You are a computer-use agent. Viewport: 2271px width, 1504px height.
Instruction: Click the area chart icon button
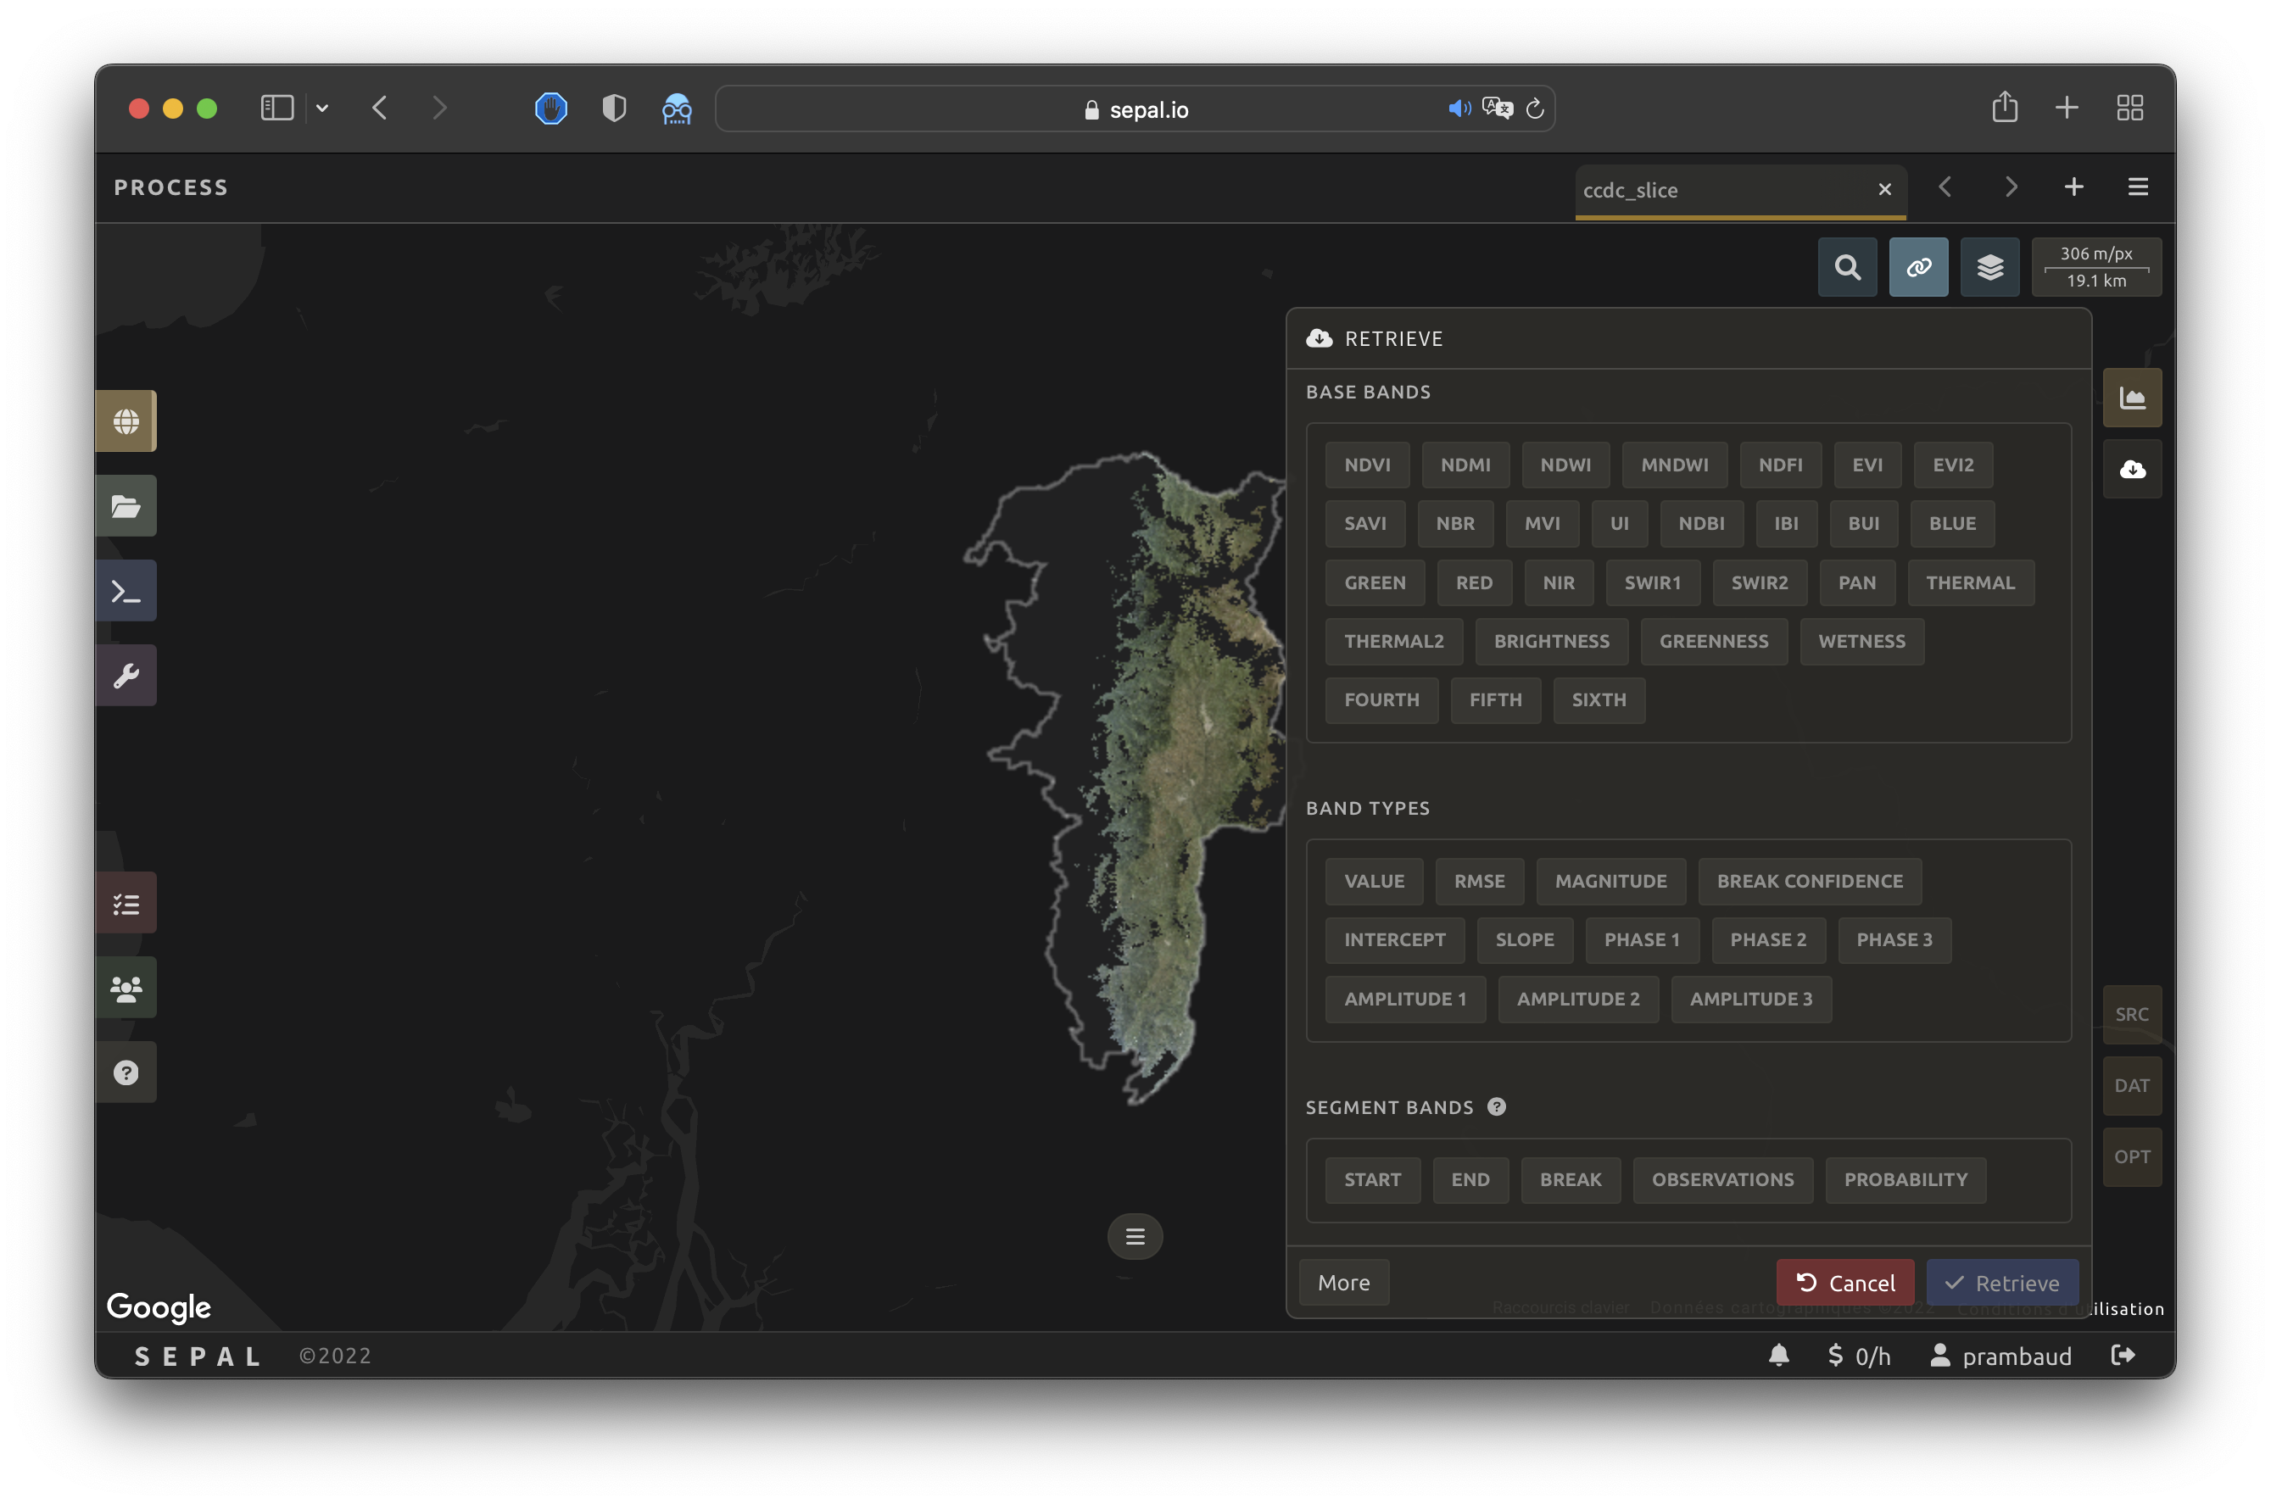tap(2132, 398)
